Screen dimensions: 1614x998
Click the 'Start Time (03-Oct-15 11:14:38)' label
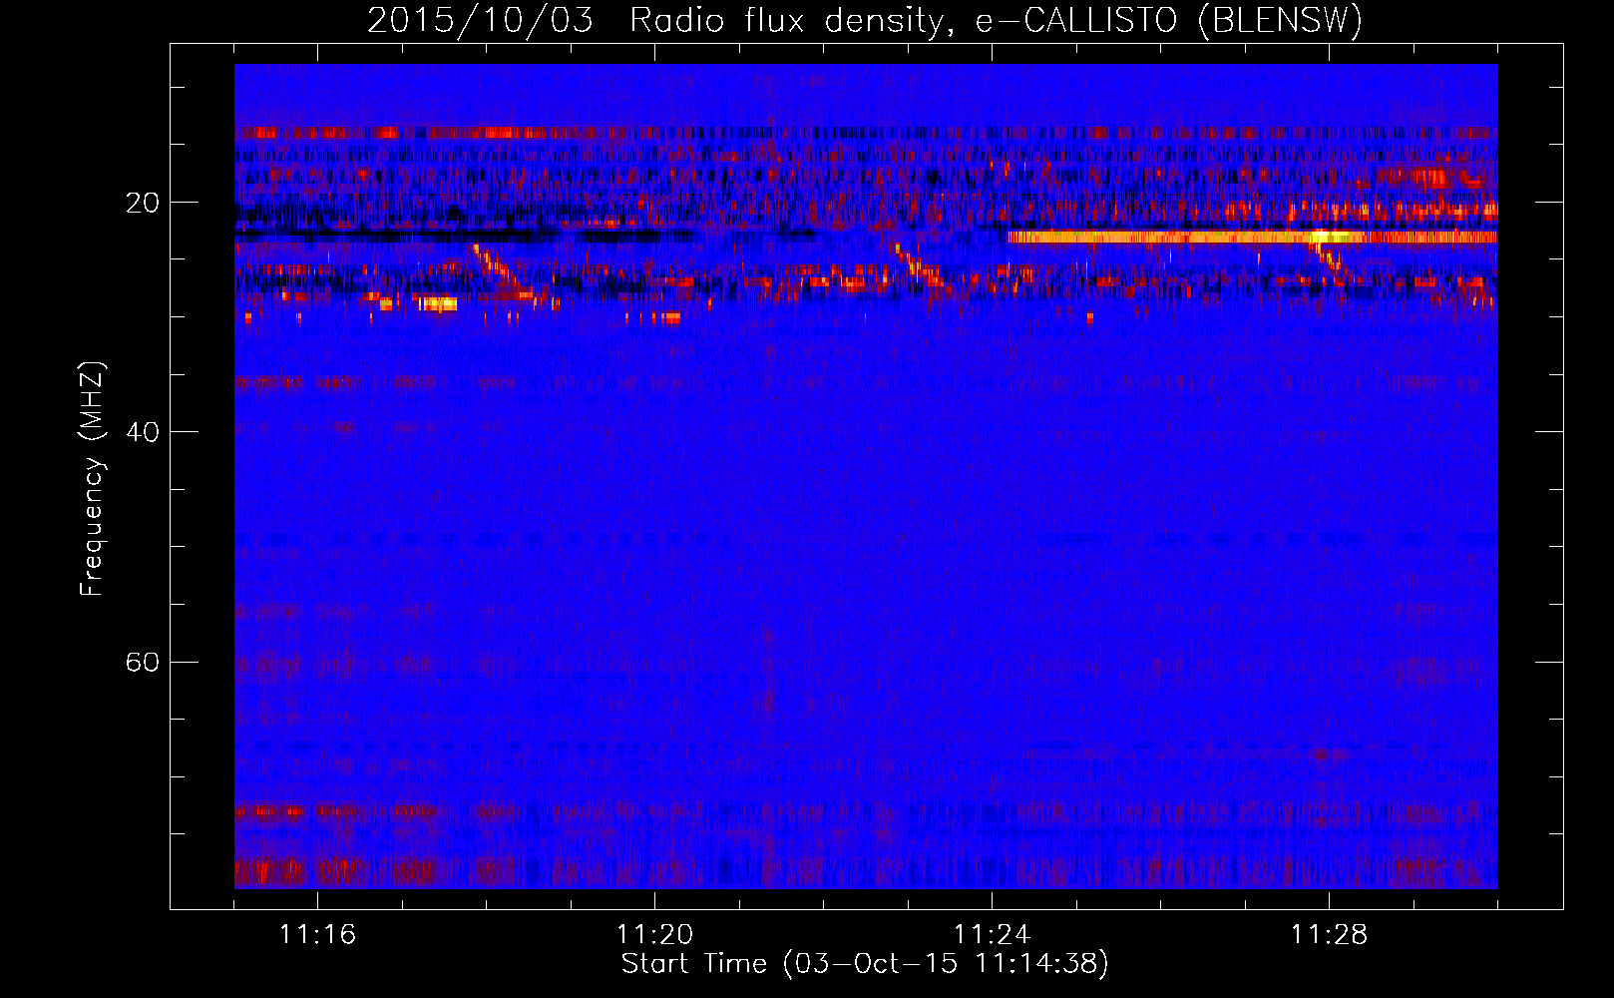point(865,964)
